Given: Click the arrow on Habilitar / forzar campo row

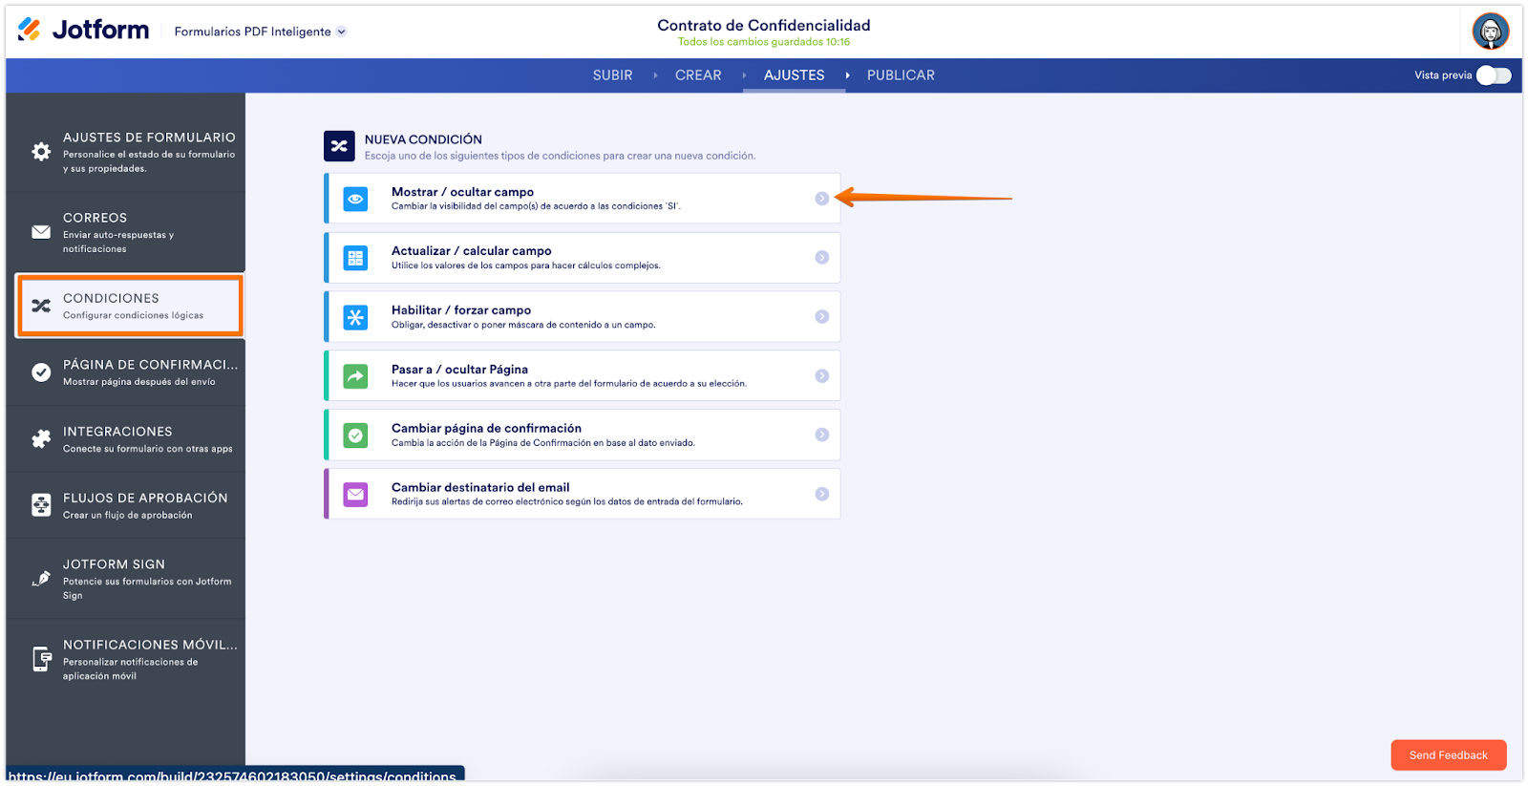Looking at the screenshot, I should coord(822,317).
